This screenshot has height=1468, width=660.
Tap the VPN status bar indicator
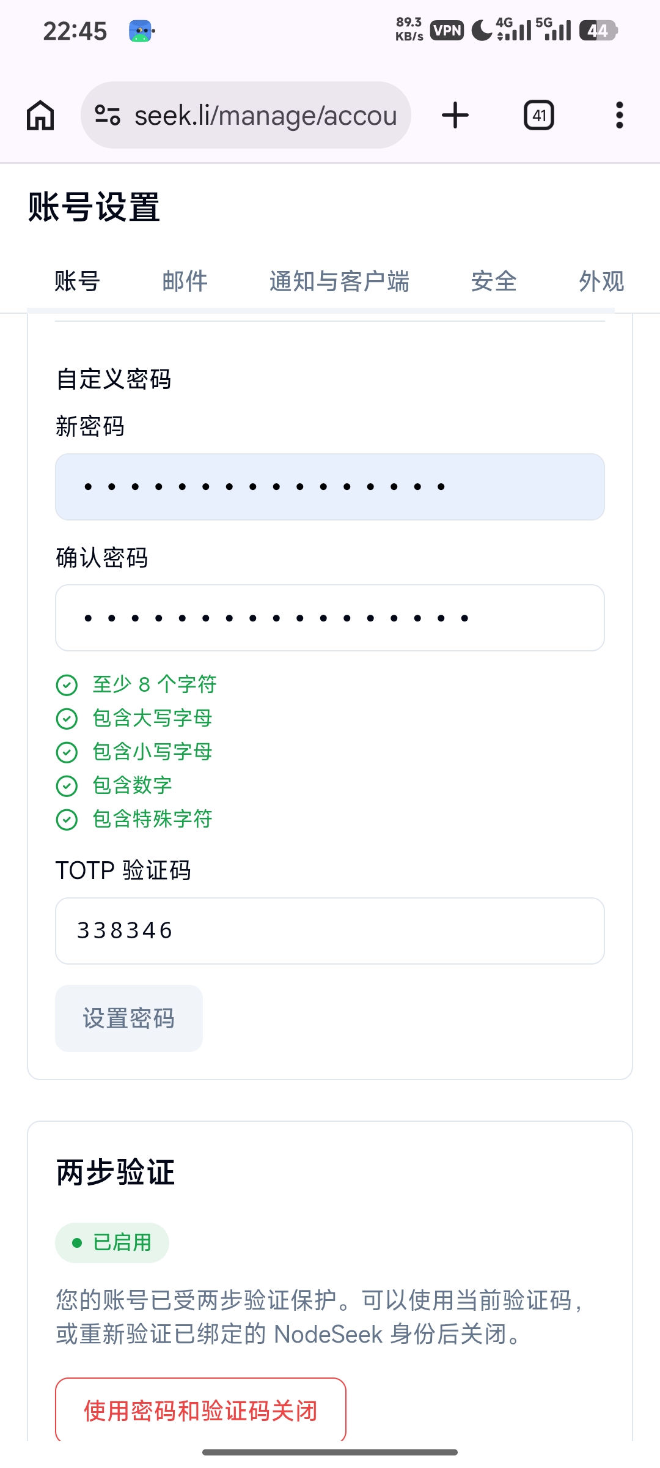(447, 31)
